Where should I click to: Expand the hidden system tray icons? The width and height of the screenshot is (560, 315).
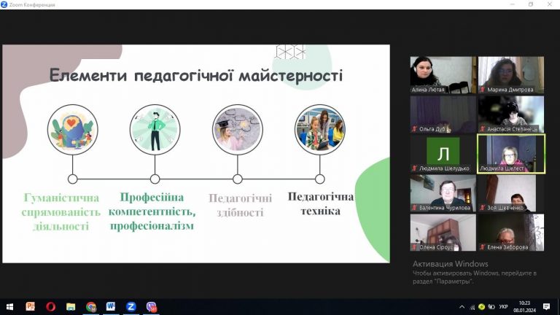[462, 306]
